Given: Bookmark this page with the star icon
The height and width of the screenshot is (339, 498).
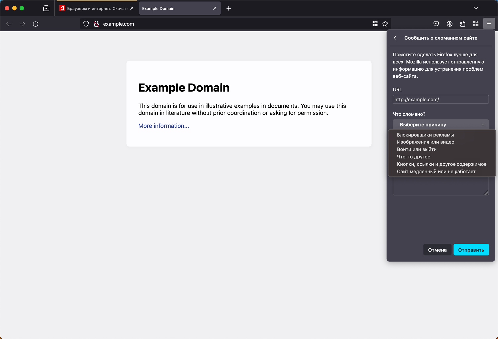Looking at the screenshot, I should click(x=385, y=24).
